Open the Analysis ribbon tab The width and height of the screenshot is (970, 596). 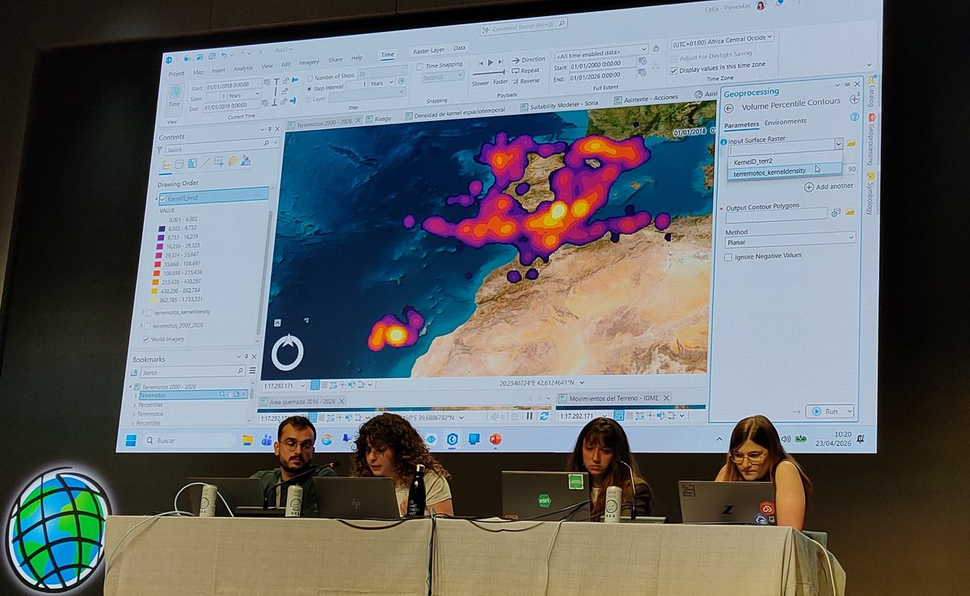(242, 69)
